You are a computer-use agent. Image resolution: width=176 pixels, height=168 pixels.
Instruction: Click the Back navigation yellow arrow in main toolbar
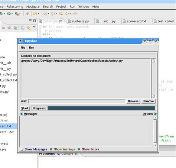tap(67, 13)
